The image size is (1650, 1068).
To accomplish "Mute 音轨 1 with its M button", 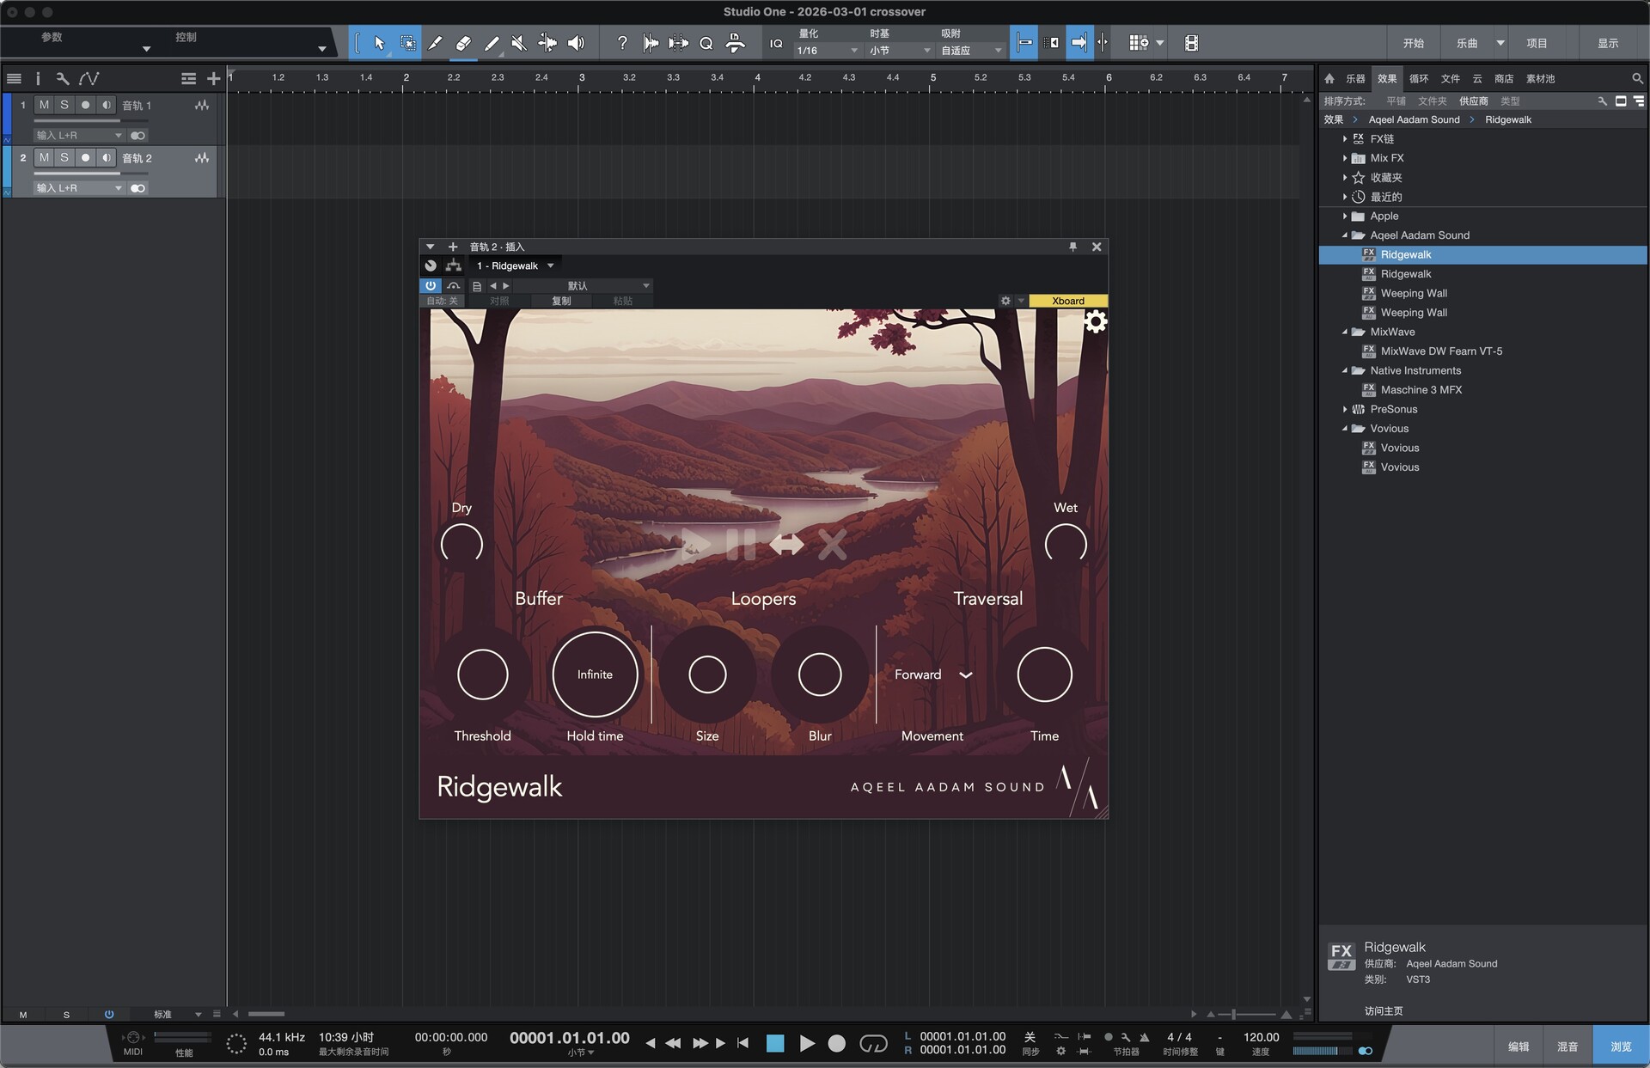I will click(42, 105).
